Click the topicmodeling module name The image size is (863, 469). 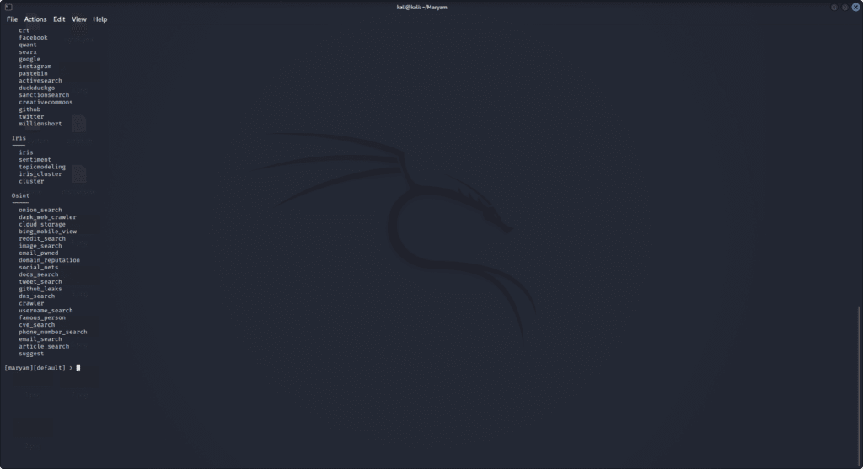click(x=42, y=167)
